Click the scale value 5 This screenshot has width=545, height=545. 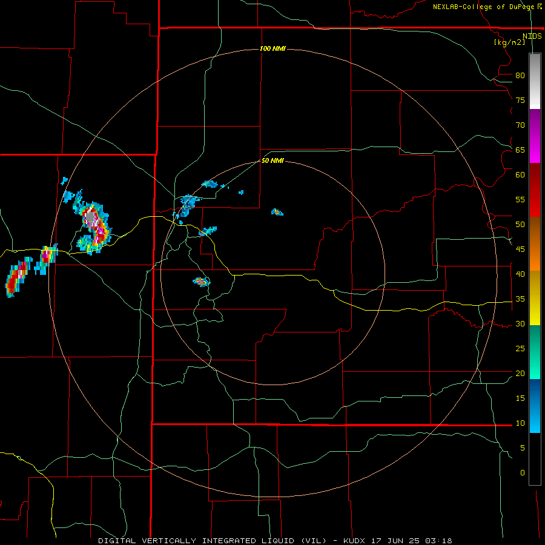[x=523, y=448]
